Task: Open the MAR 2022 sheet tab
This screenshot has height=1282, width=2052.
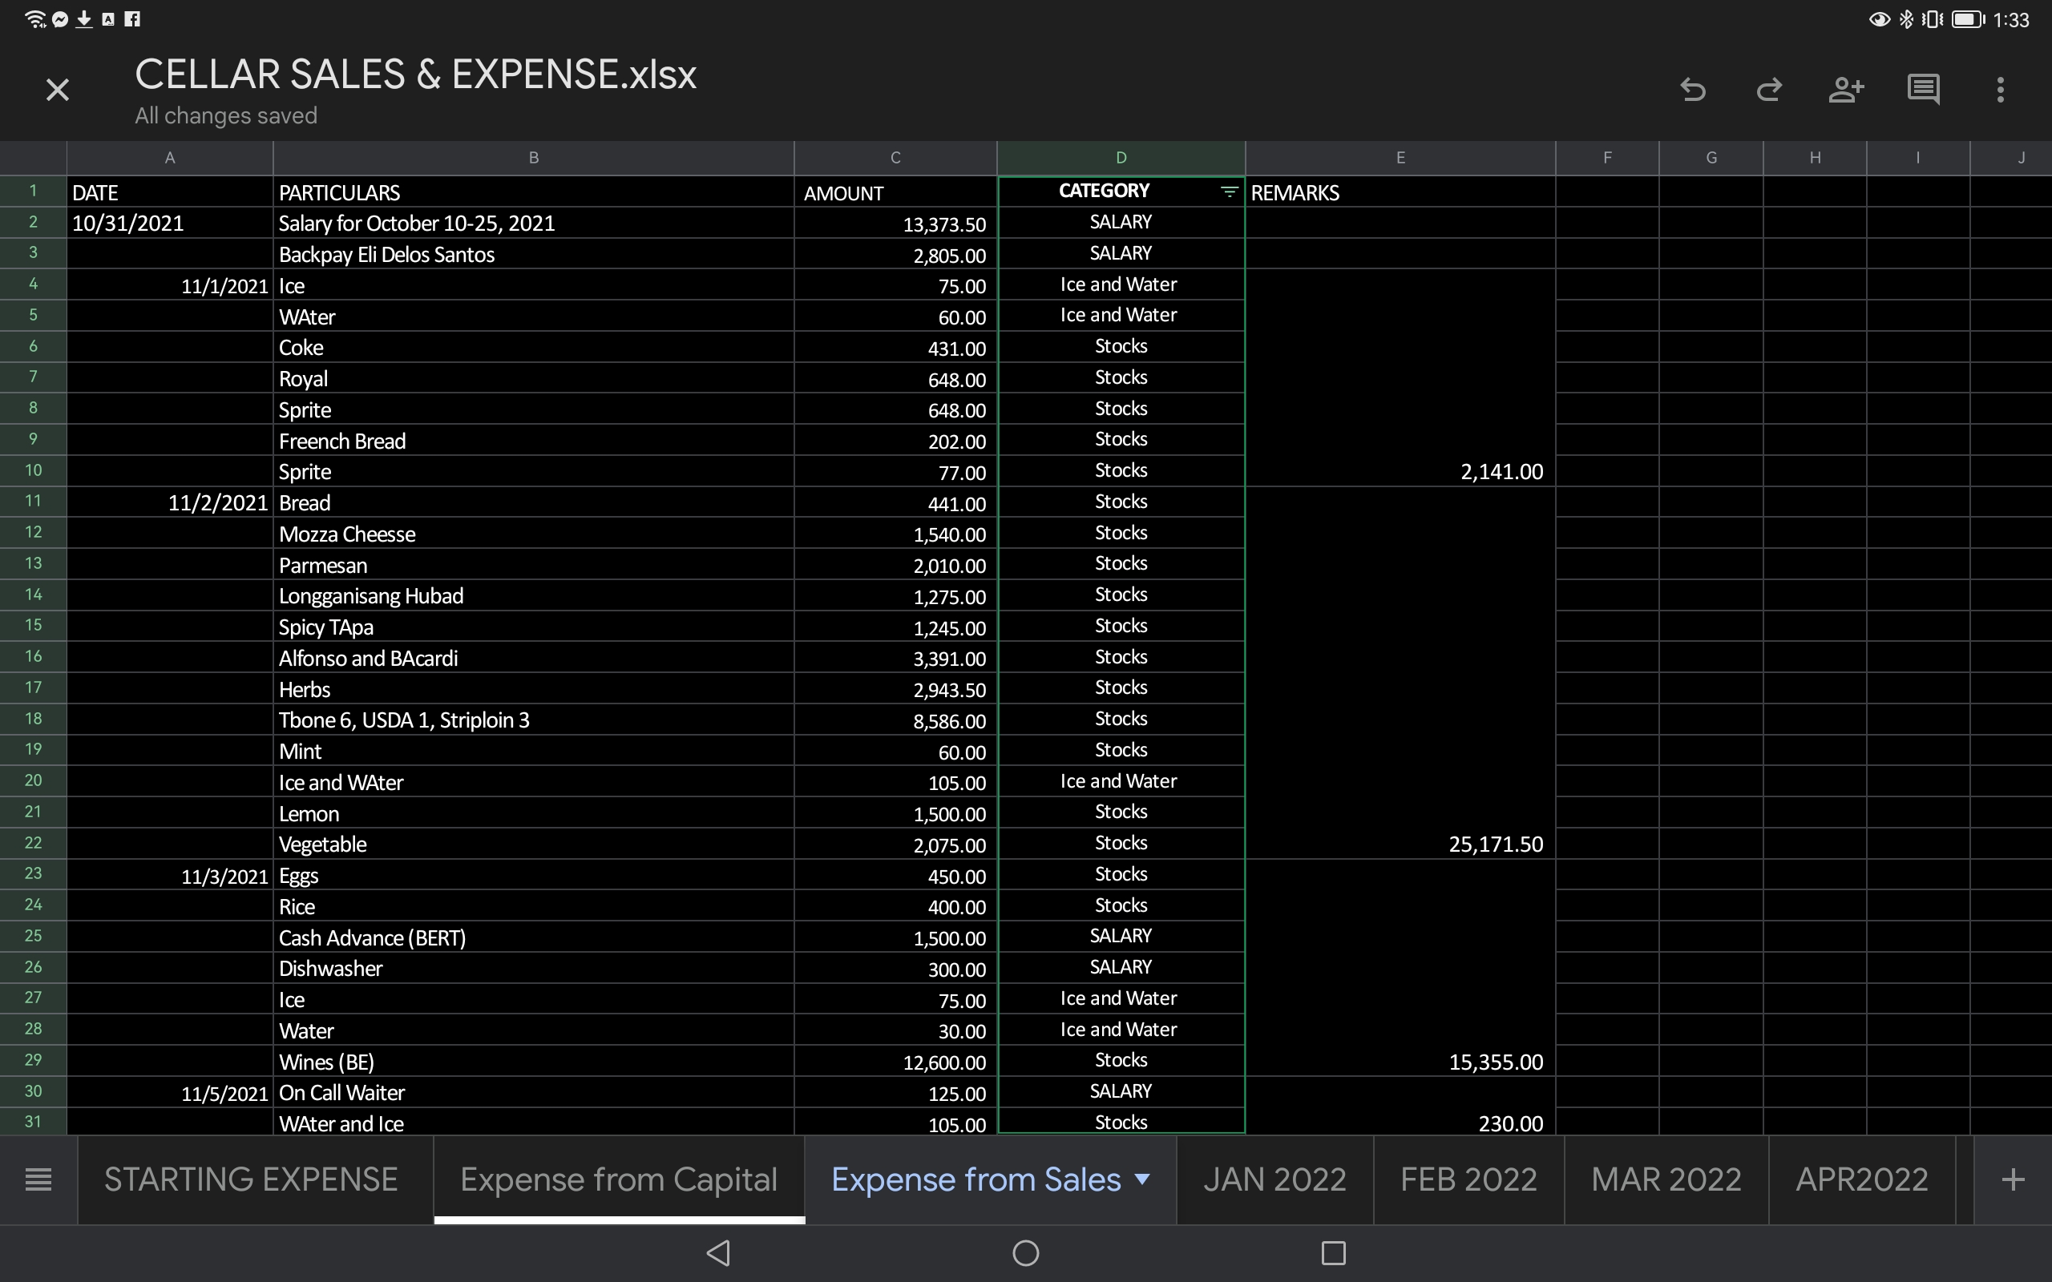Action: 1666,1179
